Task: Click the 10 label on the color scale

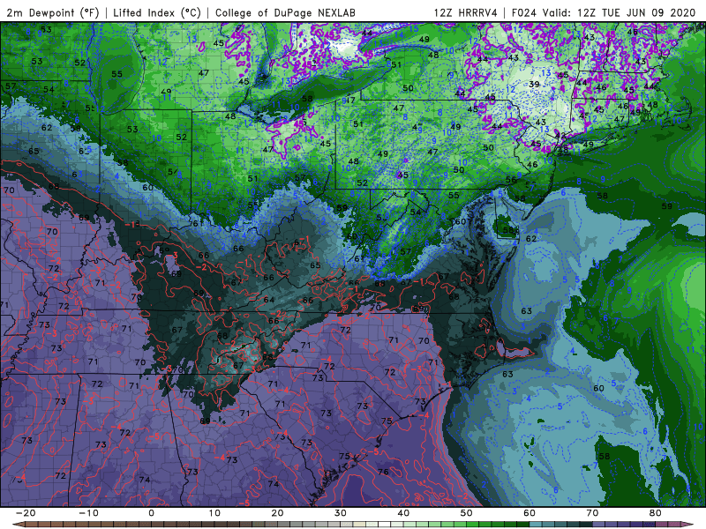Action: [x=214, y=513]
